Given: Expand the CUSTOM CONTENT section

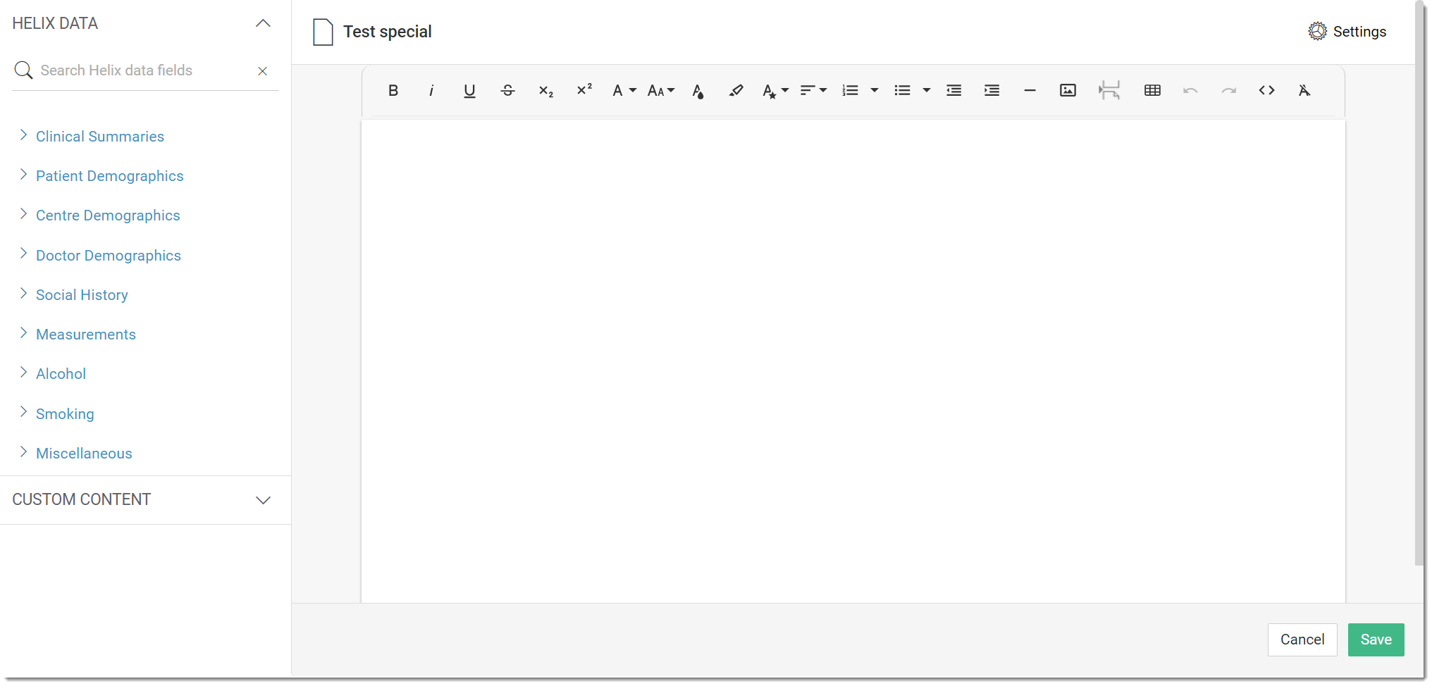Looking at the screenshot, I should (x=263, y=500).
